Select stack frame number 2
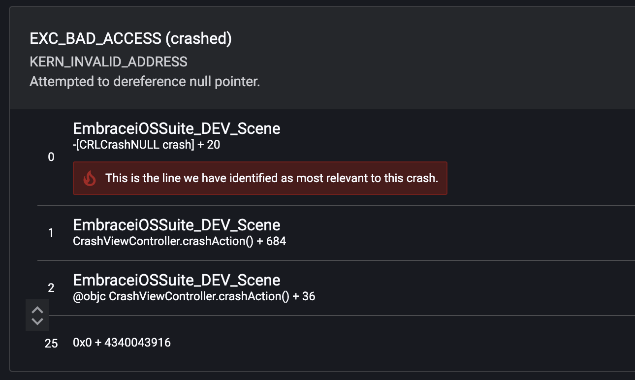Screen dimensions: 635x380 coord(51,288)
